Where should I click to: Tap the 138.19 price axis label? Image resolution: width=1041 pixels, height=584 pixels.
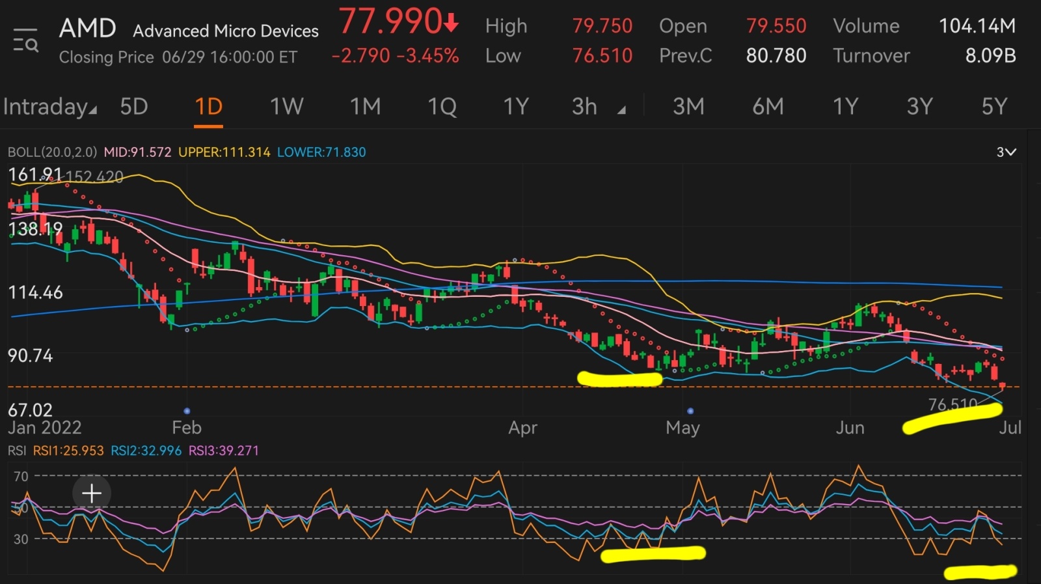[34, 229]
